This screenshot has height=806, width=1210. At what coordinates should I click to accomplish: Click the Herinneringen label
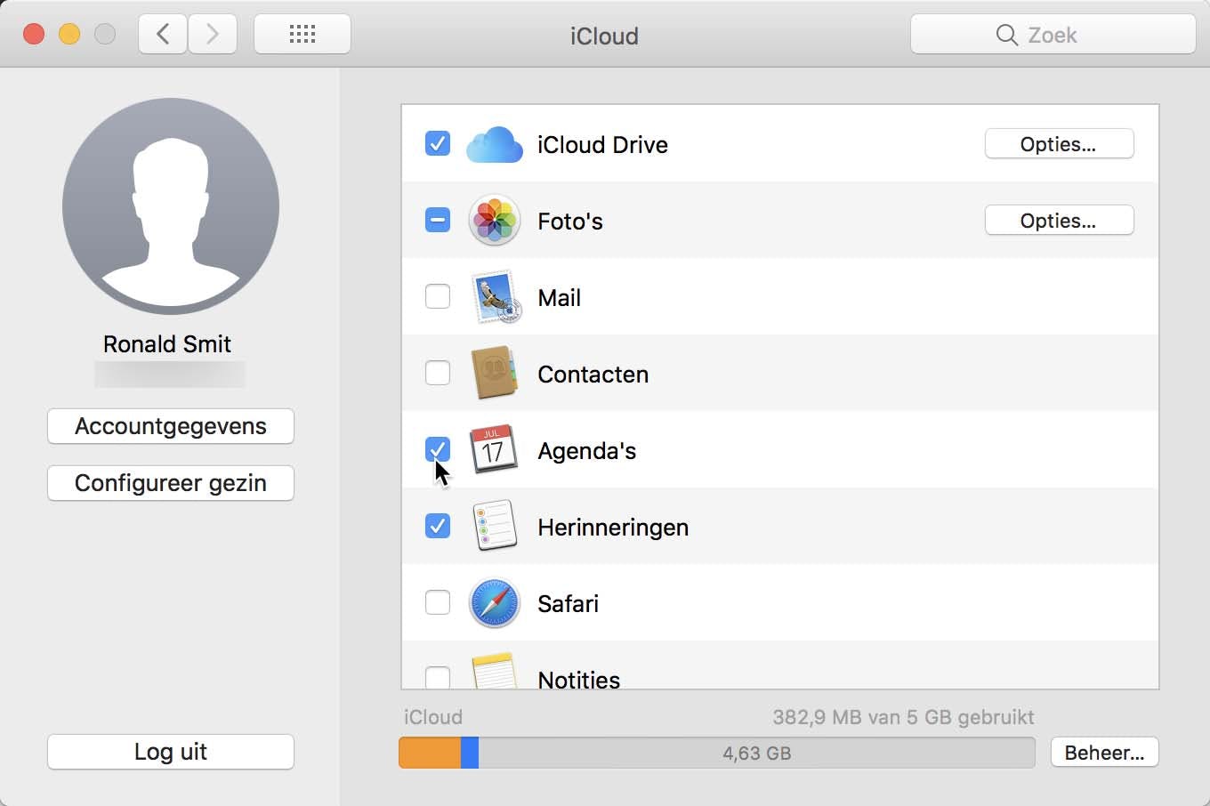613,528
